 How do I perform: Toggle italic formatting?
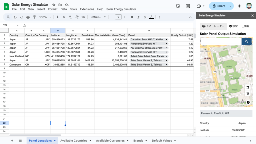(x=138, y=17)
